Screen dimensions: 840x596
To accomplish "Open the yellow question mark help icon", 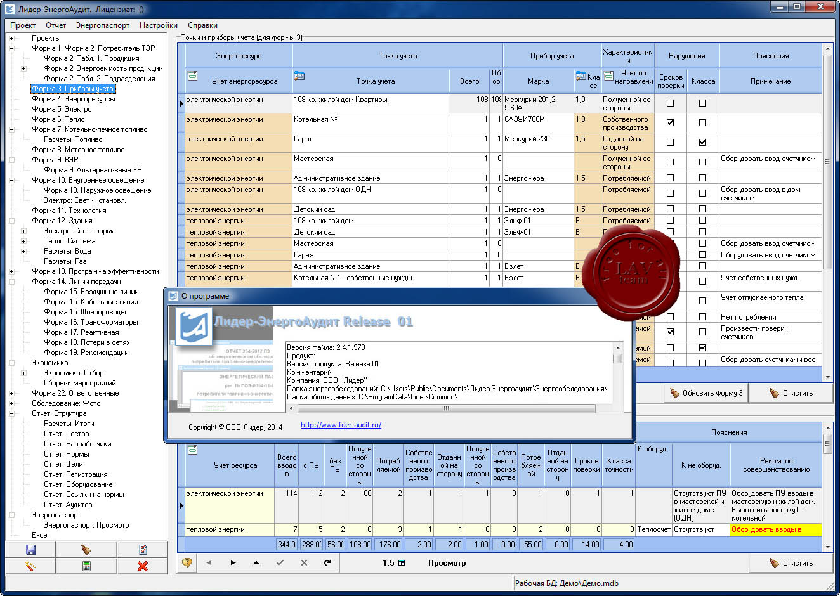I will coord(187,562).
